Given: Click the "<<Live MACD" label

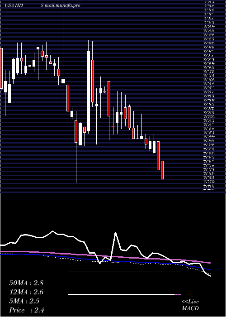Looking at the screenshot, I should [x=190, y=305].
